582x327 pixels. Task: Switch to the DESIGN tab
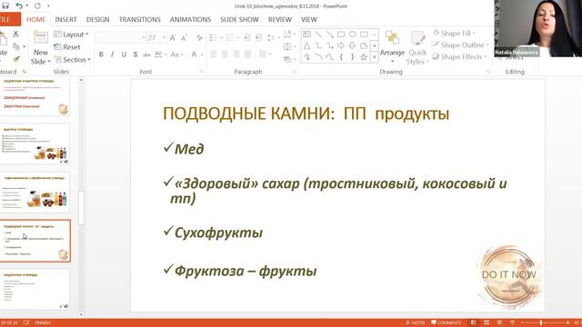(97, 20)
